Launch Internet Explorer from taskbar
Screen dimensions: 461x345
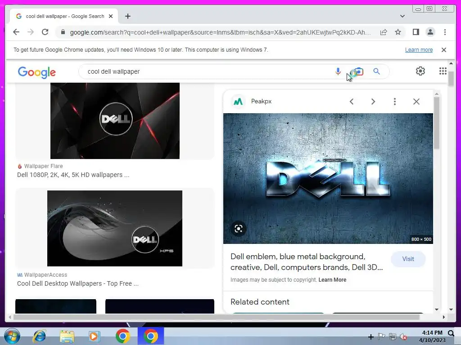(x=40, y=336)
